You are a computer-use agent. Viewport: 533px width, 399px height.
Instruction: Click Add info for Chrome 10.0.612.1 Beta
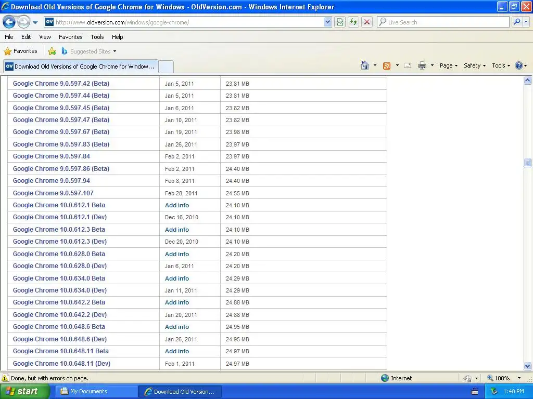point(177,205)
